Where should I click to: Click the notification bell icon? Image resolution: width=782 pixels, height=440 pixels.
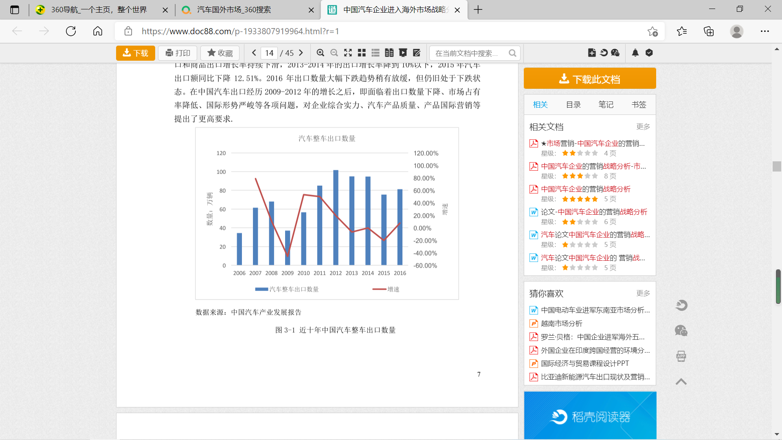[x=635, y=53]
